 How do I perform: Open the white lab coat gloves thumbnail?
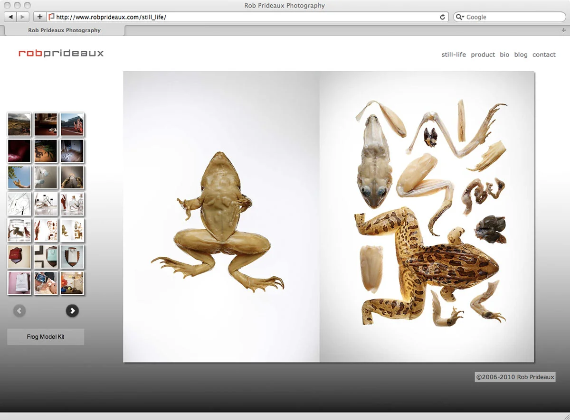46,177
